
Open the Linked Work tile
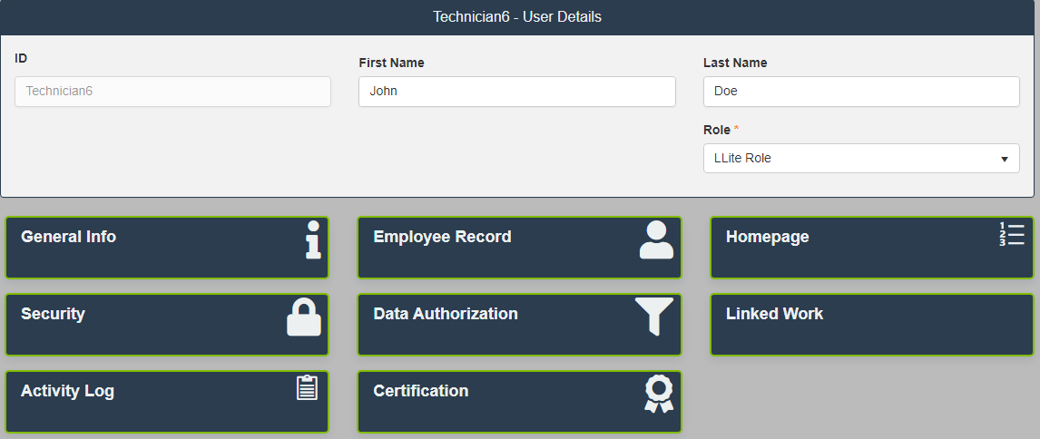pos(871,324)
